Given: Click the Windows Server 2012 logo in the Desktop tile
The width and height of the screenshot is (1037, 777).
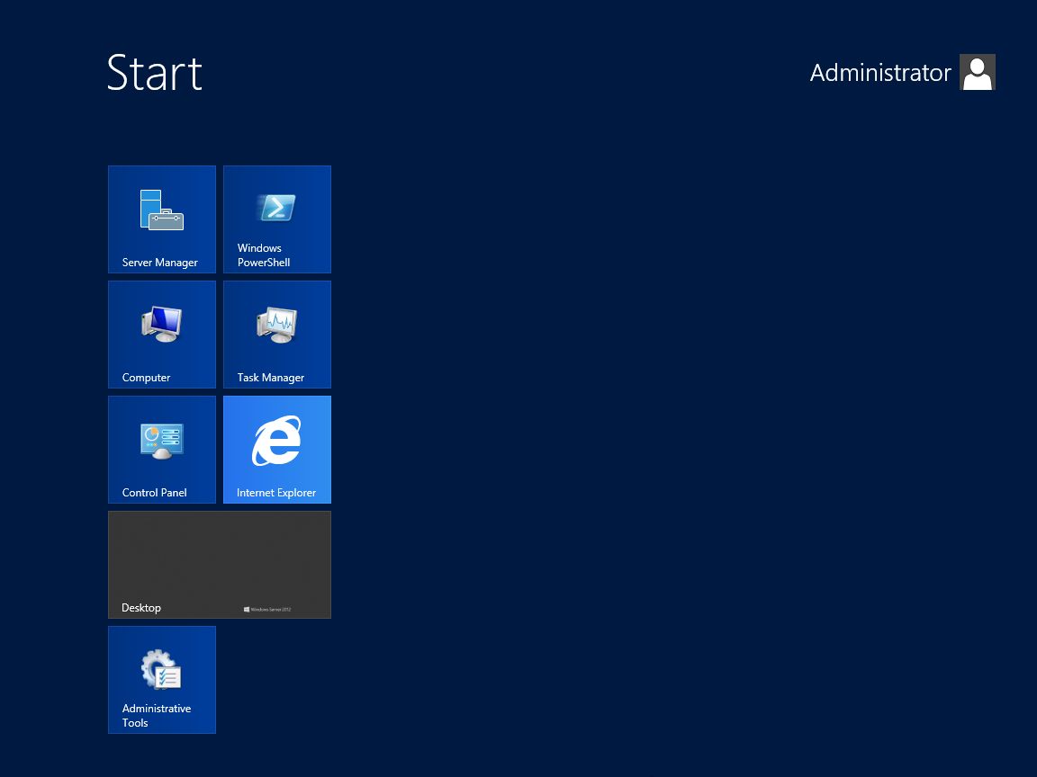Looking at the screenshot, I should 267,609.
